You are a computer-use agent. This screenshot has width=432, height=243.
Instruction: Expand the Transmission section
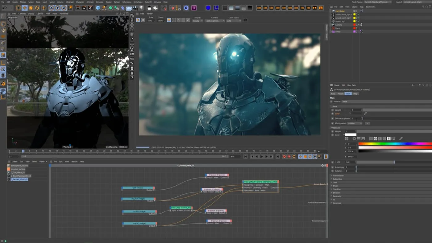[338, 175]
